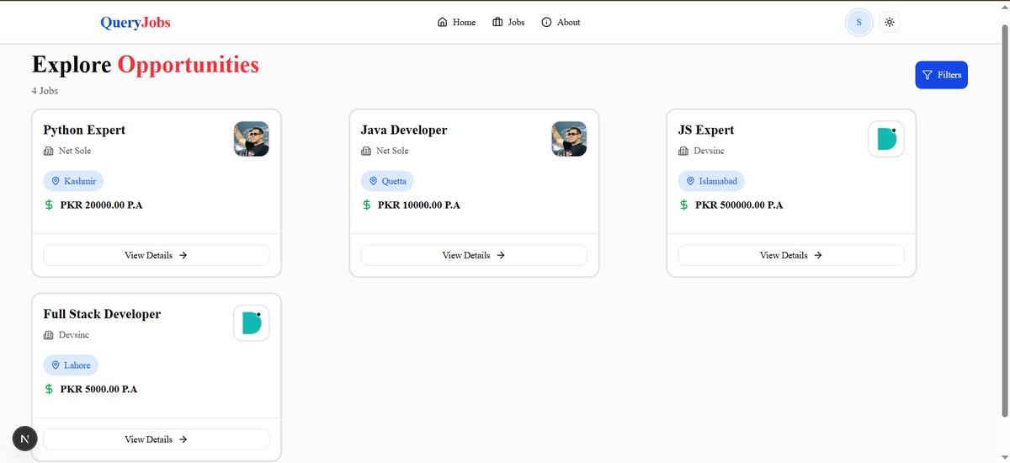Click the JS Expert Devsinc logo
This screenshot has width=1010, height=463.
[x=886, y=139]
